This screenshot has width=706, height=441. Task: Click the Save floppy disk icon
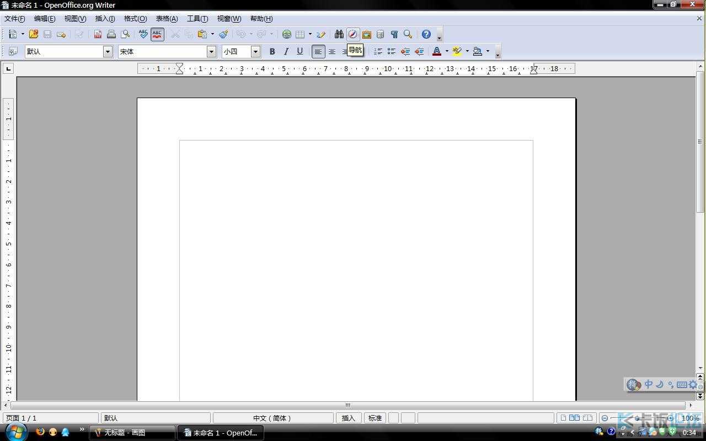click(x=47, y=34)
